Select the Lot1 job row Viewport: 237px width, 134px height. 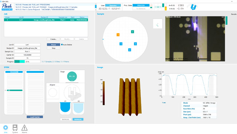(46, 20)
